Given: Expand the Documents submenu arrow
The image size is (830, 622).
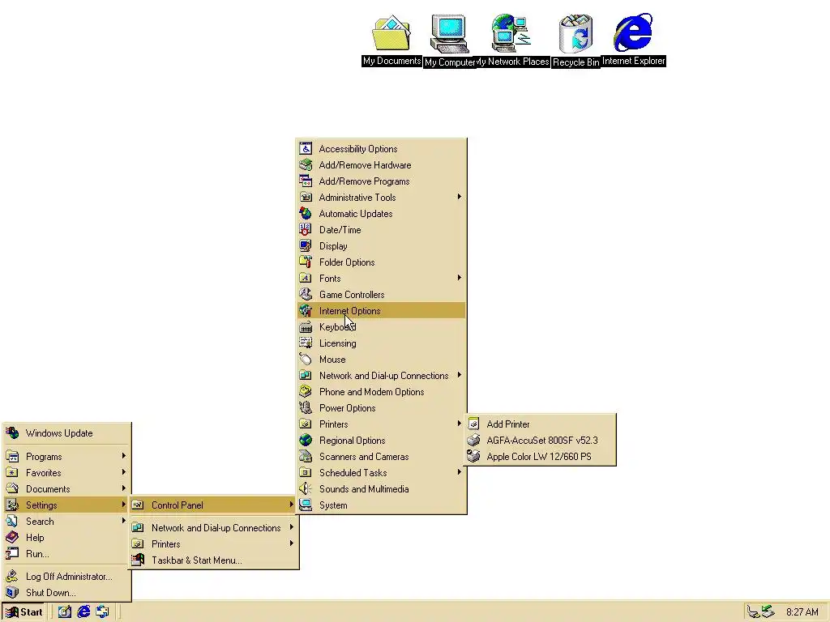Looking at the screenshot, I should coord(123,488).
